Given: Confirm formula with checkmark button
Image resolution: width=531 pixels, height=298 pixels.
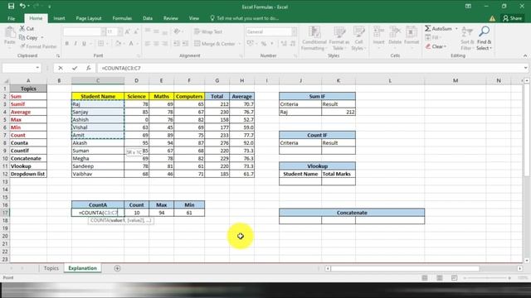Looking at the screenshot, I should tap(75, 68).
